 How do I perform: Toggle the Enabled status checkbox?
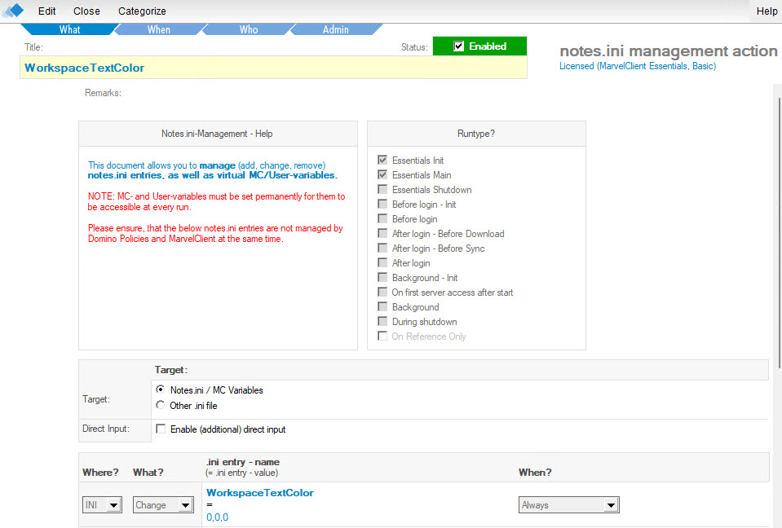click(458, 46)
